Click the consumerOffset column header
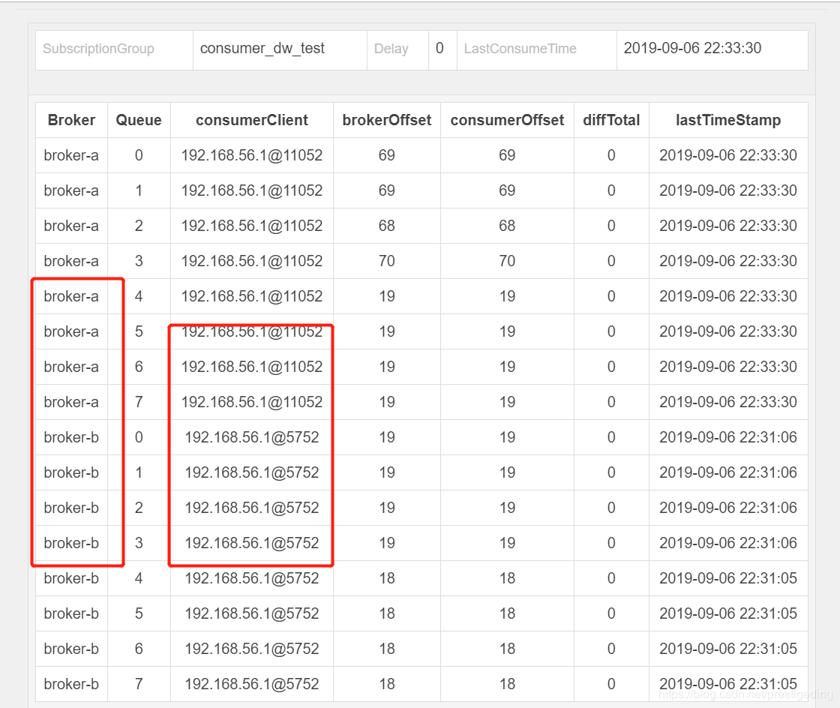 (x=507, y=120)
